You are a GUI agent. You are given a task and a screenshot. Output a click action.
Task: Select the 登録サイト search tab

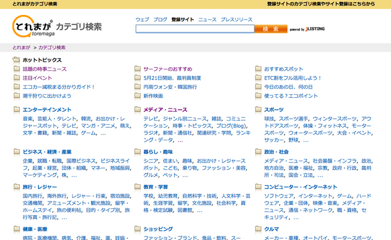coord(182,19)
